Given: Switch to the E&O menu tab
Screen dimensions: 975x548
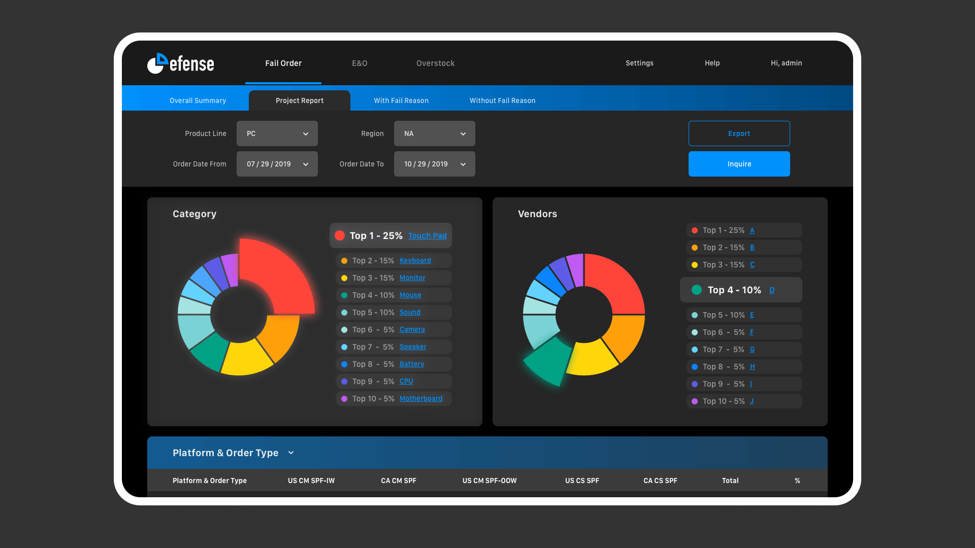Looking at the screenshot, I should click(360, 63).
